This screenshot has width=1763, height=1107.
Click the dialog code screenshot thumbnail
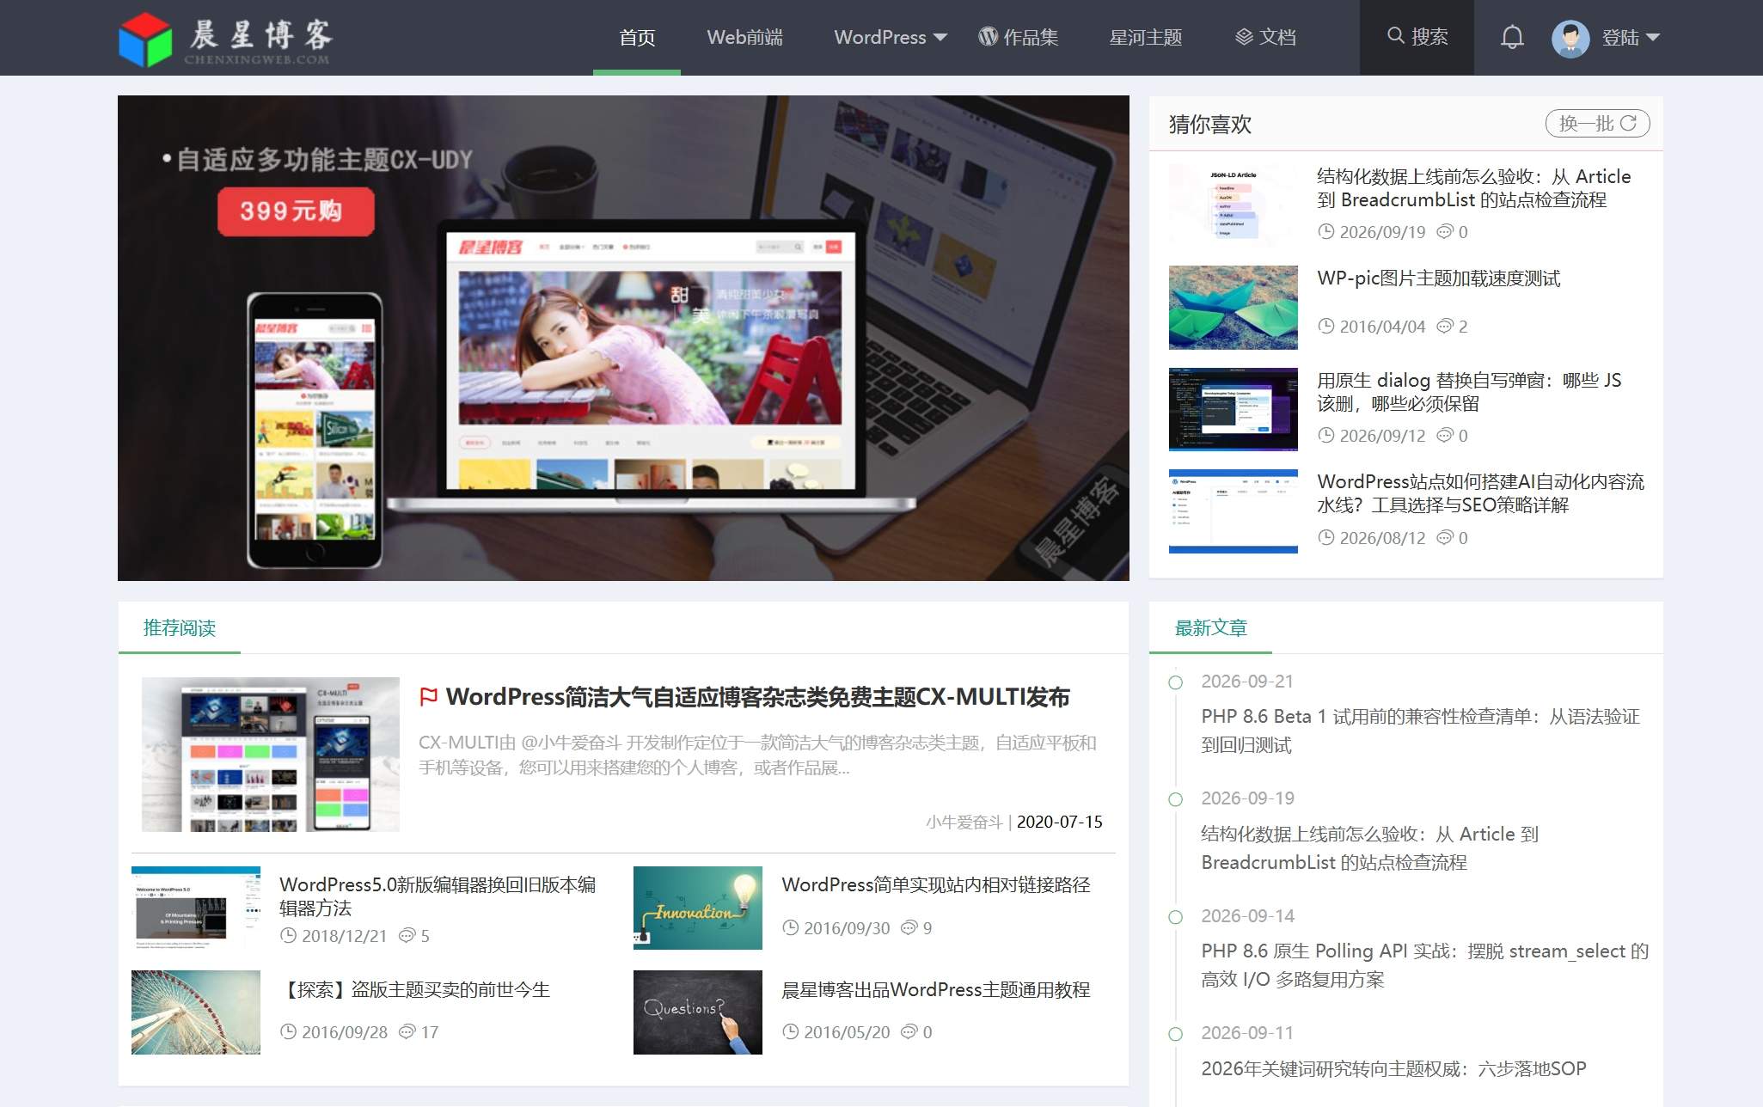tap(1233, 409)
